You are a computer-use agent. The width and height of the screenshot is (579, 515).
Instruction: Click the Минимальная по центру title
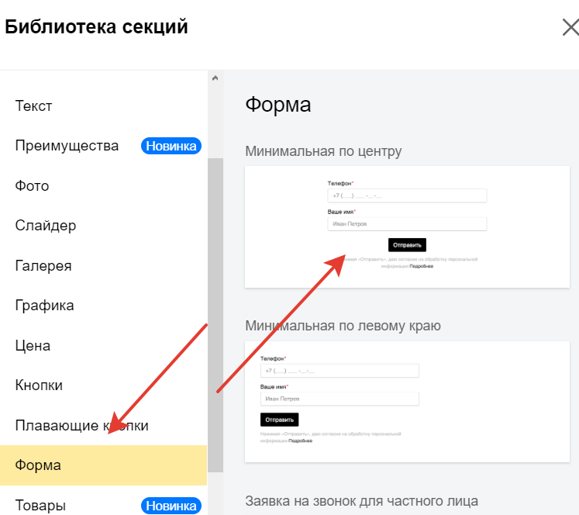(x=323, y=151)
